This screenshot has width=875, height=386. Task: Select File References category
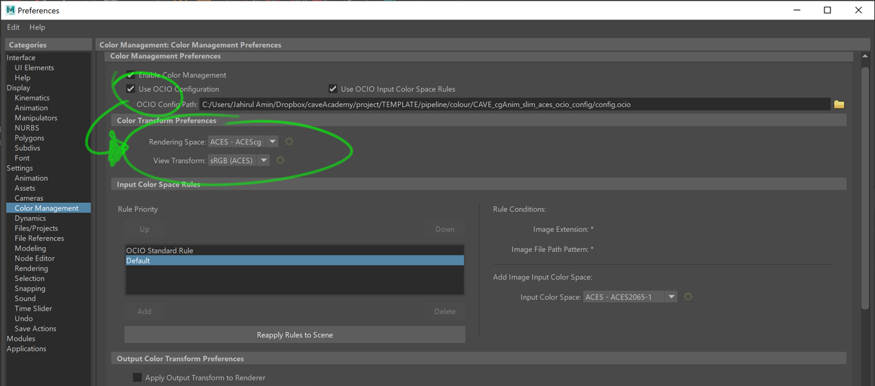point(39,238)
